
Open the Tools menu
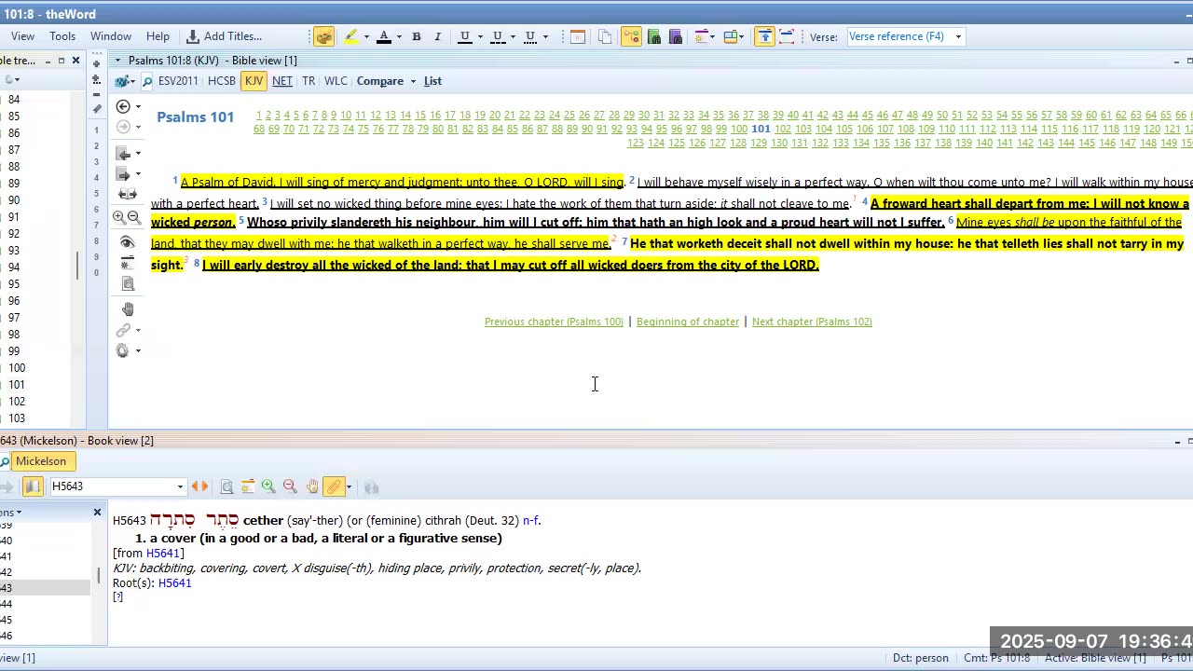tap(62, 36)
